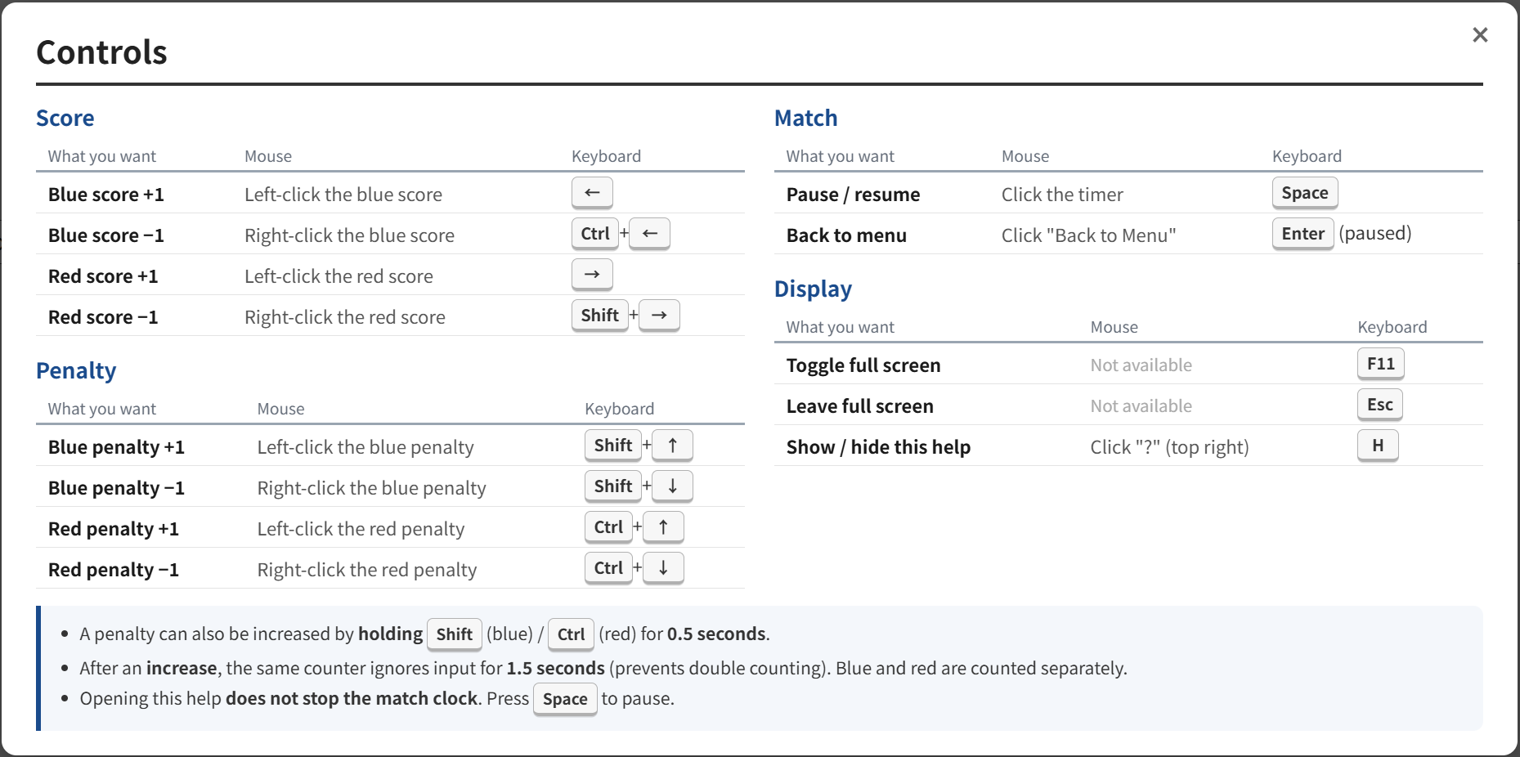Click the Esc keycap
The width and height of the screenshot is (1520, 757).
click(1380, 405)
